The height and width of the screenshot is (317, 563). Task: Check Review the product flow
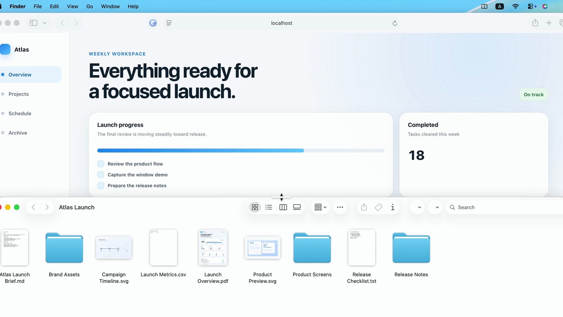[x=101, y=164]
